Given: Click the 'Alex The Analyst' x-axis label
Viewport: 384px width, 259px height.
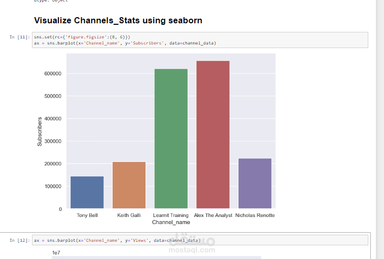Looking at the screenshot, I should [213, 215].
